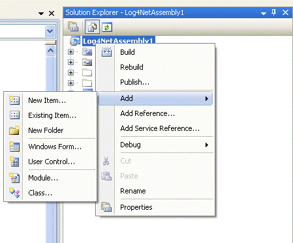Image resolution: width=293 pixels, height=243 pixels.
Task: Select the Log4NetAssembly1 project node
Action: [118, 41]
